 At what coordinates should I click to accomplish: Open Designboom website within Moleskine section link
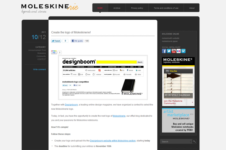click(x=113, y=141)
